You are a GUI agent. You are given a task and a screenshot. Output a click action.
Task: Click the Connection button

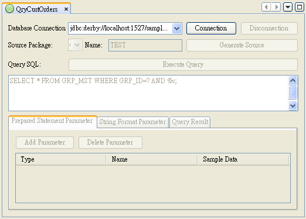pyautogui.click(x=211, y=28)
